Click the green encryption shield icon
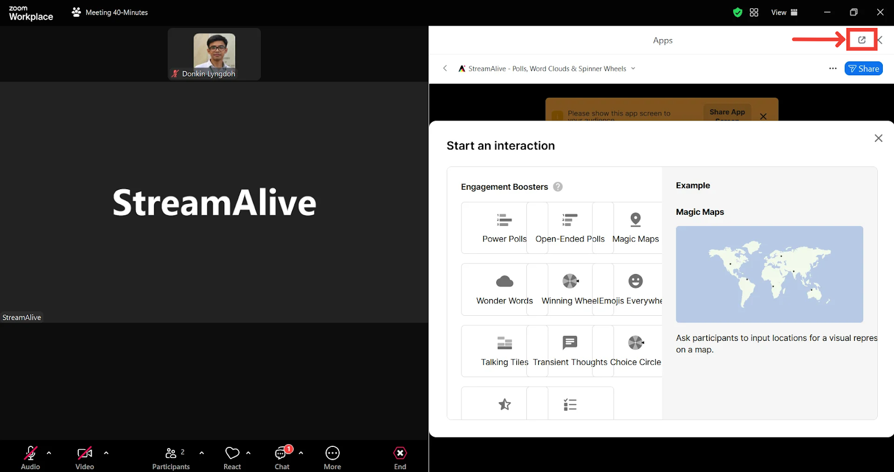The width and height of the screenshot is (894, 472). coord(738,12)
